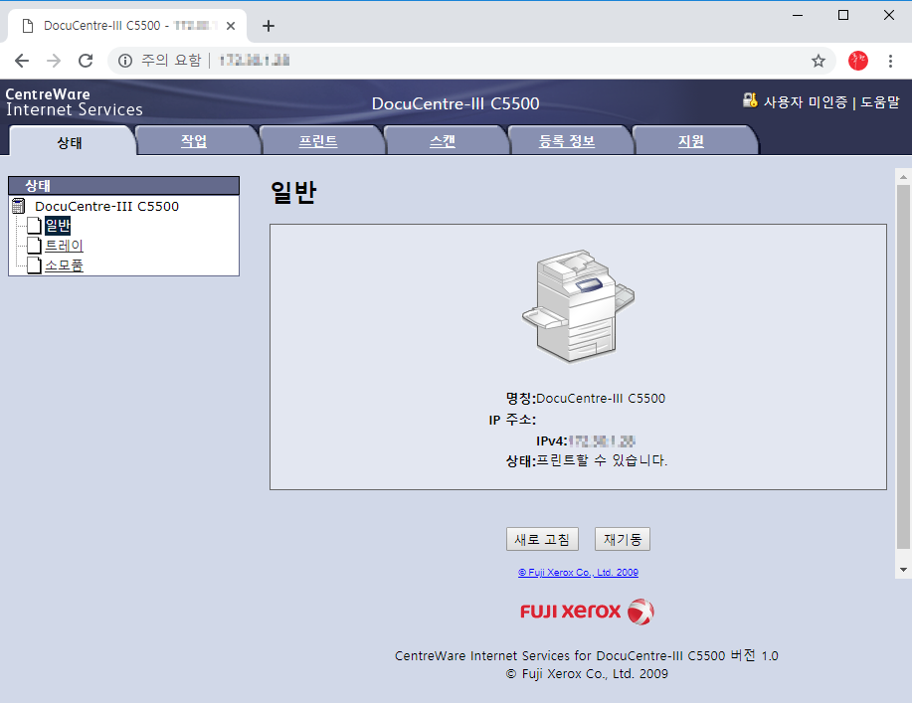Click the footer version 버전 1.0 text

point(755,656)
